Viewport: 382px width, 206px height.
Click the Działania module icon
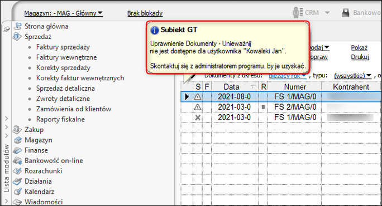[x=17, y=181]
